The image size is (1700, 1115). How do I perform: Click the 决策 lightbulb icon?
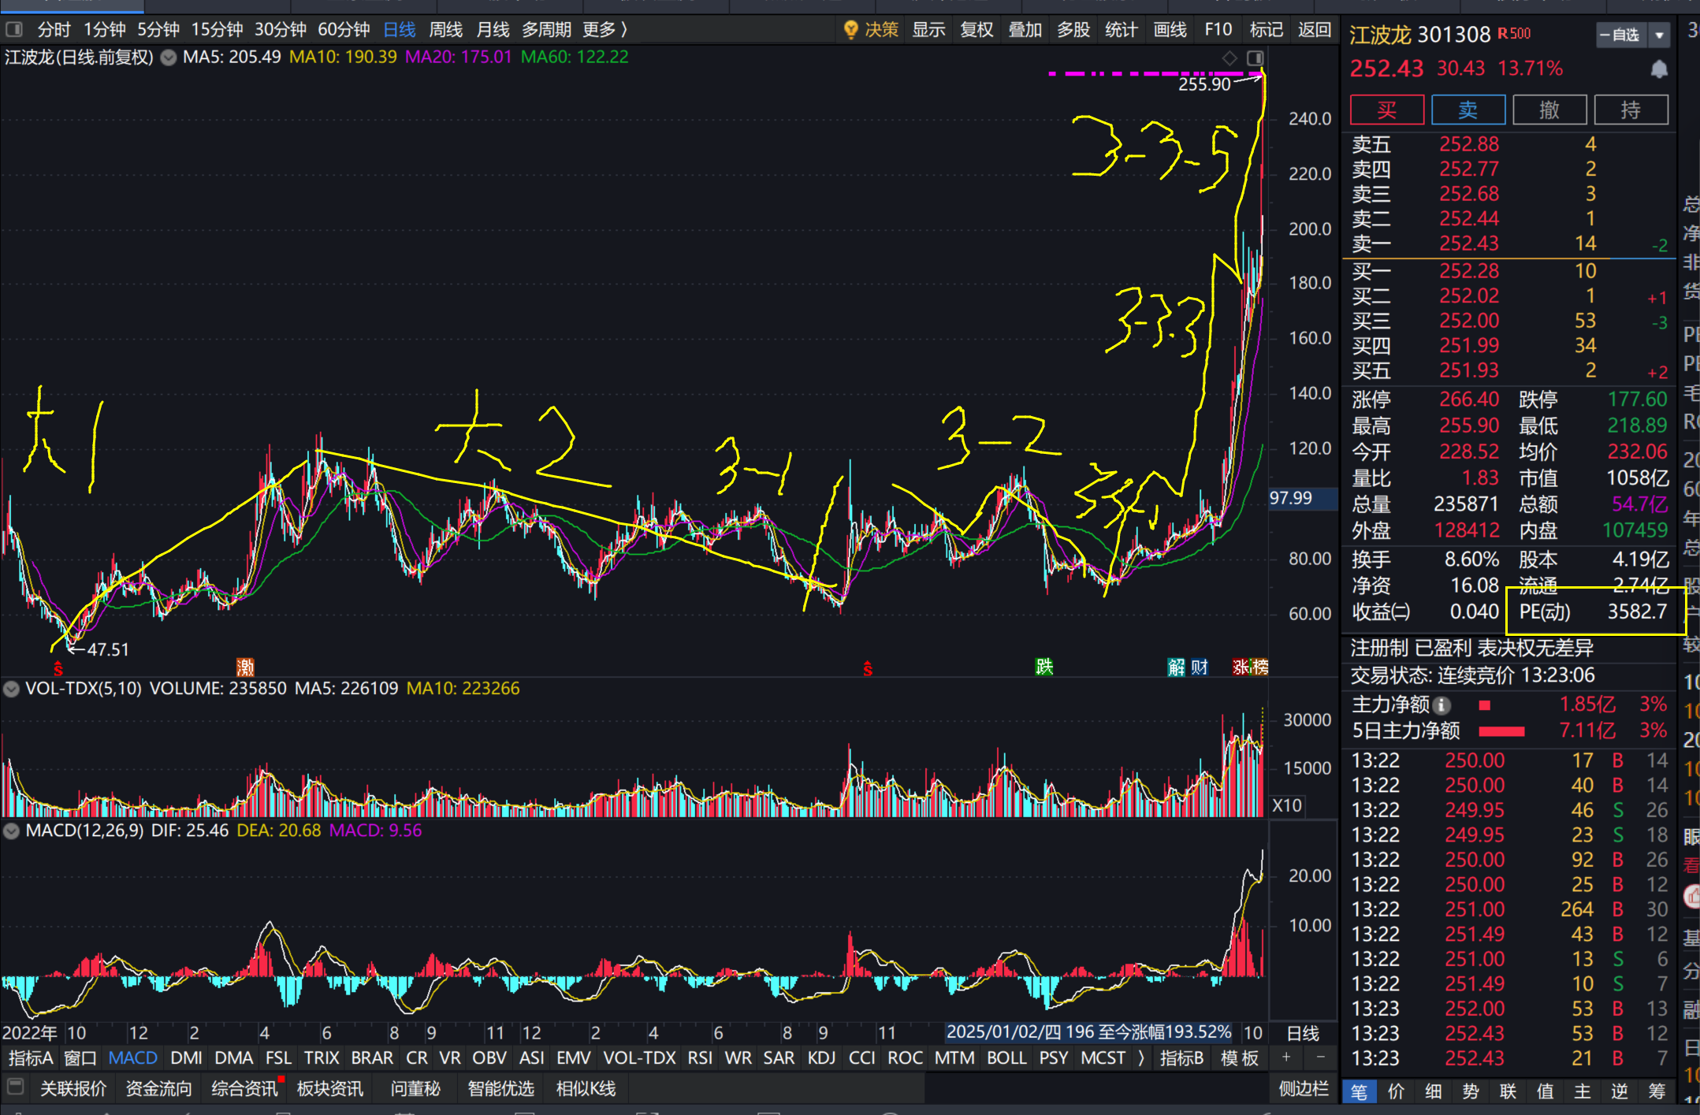[850, 30]
